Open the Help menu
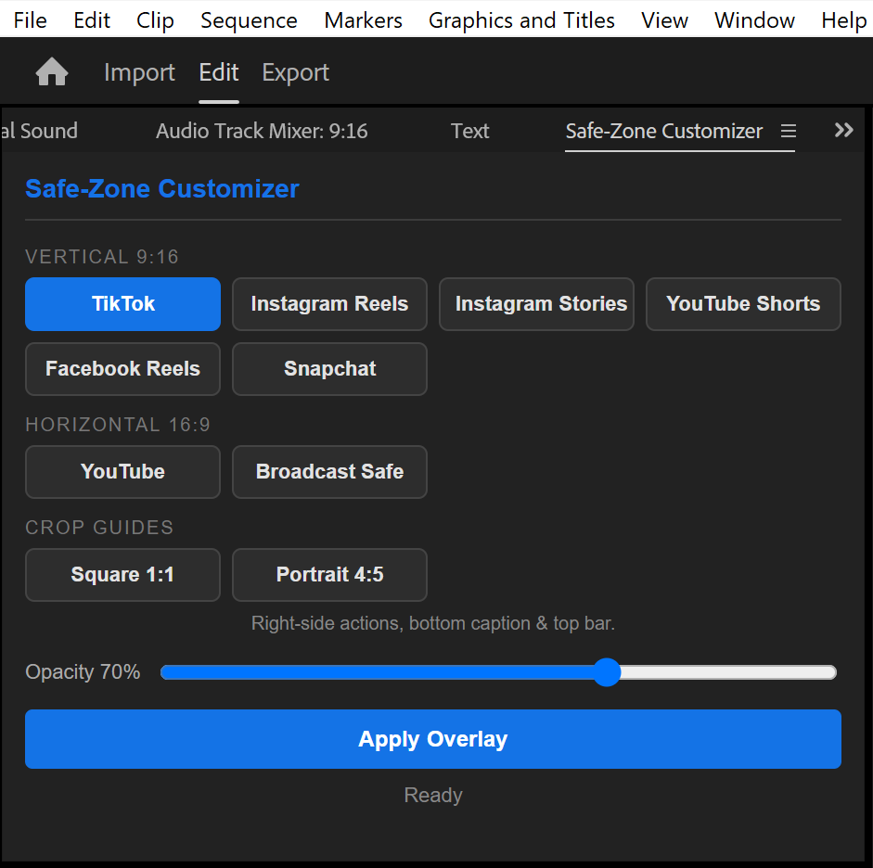This screenshot has height=868, width=873. coord(843,20)
